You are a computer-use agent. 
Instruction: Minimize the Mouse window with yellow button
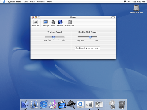(x=36, y=17)
